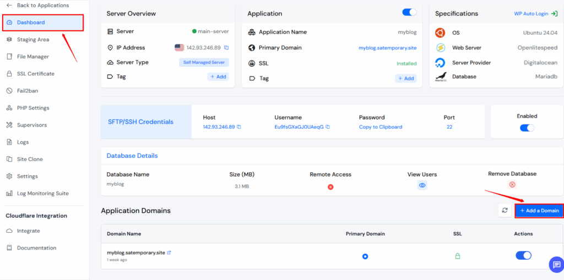
Task: Copy server IP address in Server Overview
Action: pos(226,47)
